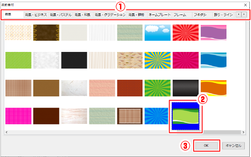This screenshot has height=157, width=251.
Task: Select the blue and yellow sunburst background
Action: coord(157,60)
